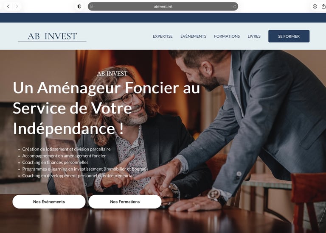Open the privacy shield icon
Screen dimensions: 326x233
pyautogui.click(x=79, y=6)
